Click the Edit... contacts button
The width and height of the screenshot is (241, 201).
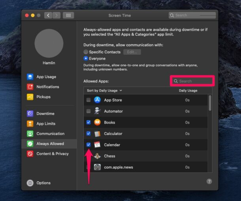click(x=132, y=52)
